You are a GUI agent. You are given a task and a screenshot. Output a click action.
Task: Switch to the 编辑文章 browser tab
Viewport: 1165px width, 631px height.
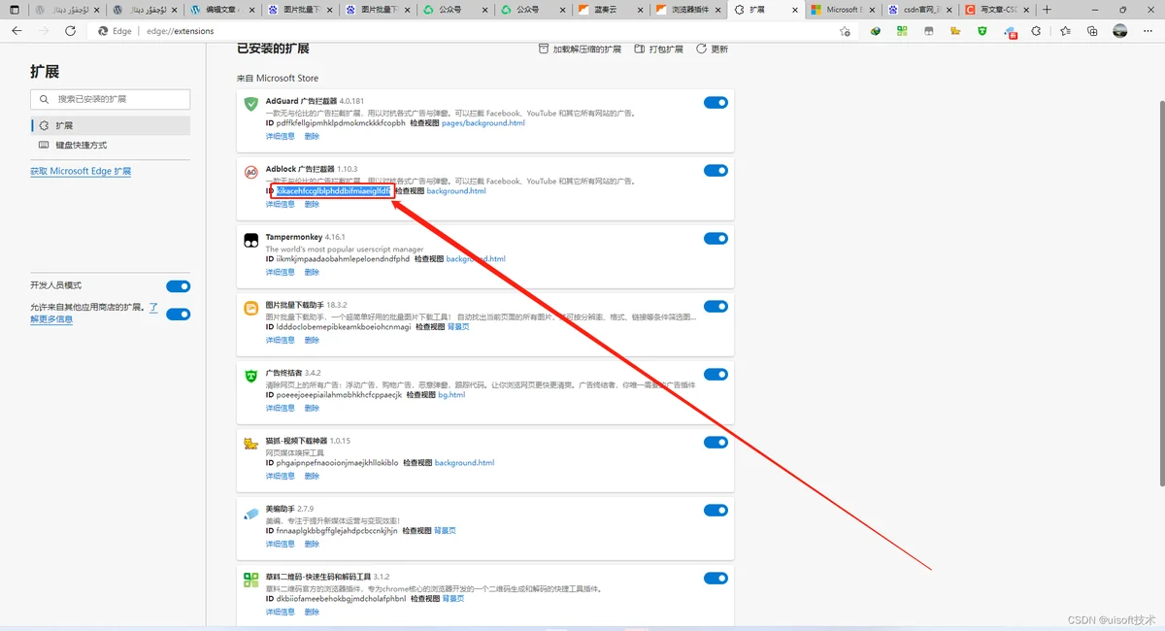[x=221, y=10]
